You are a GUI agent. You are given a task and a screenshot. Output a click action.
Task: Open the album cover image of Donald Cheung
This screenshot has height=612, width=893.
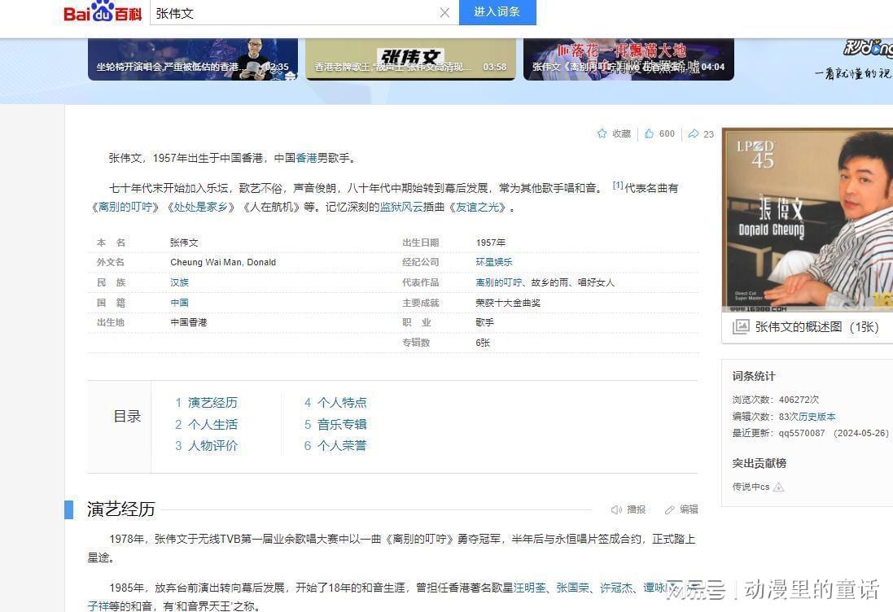coord(807,220)
